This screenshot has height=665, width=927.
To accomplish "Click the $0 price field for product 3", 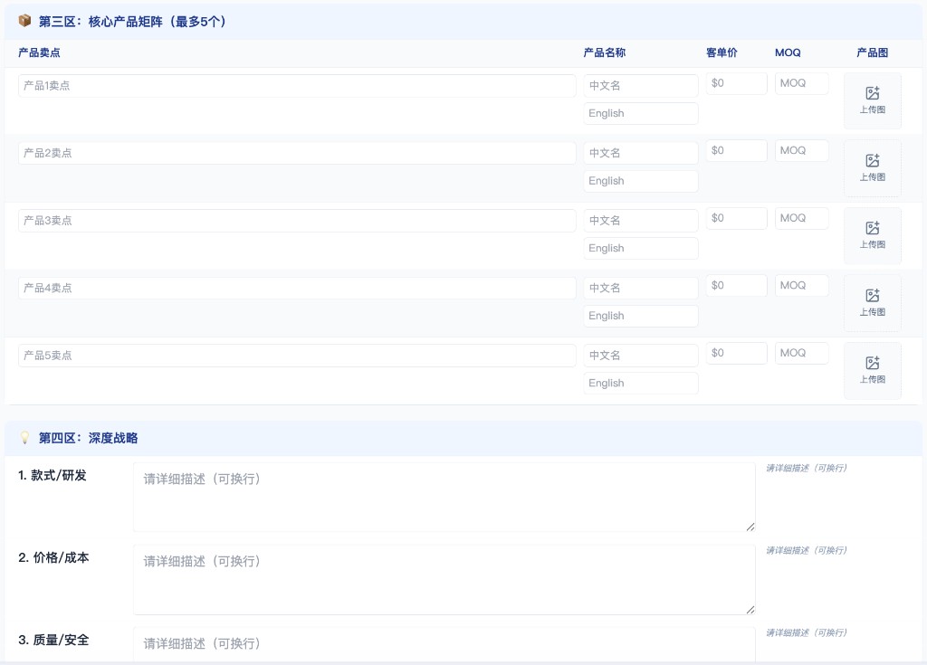I will point(737,218).
